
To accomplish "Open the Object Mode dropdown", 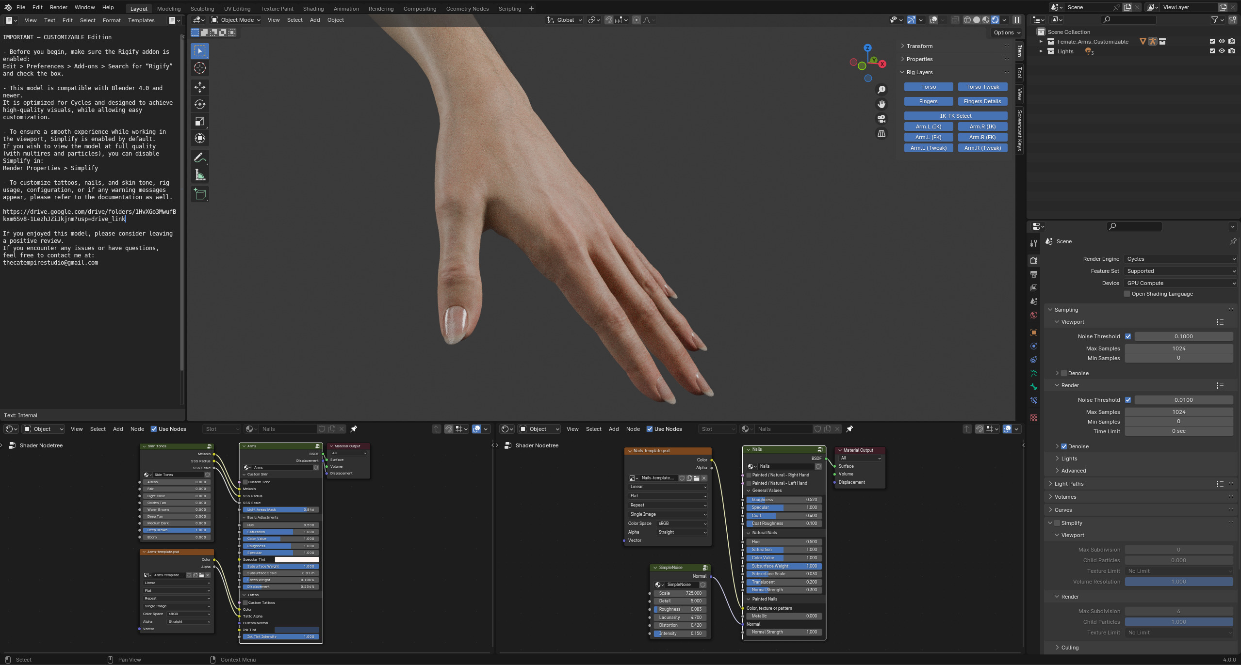I will (x=236, y=20).
